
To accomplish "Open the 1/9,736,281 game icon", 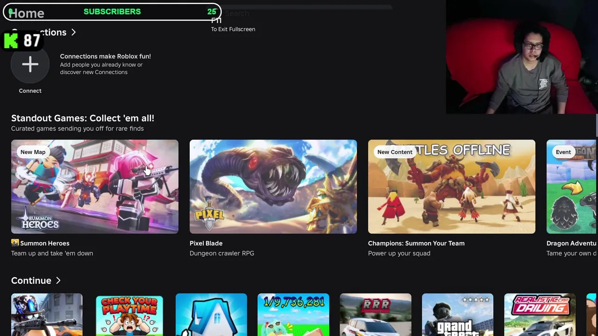I will click(x=293, y=315).
